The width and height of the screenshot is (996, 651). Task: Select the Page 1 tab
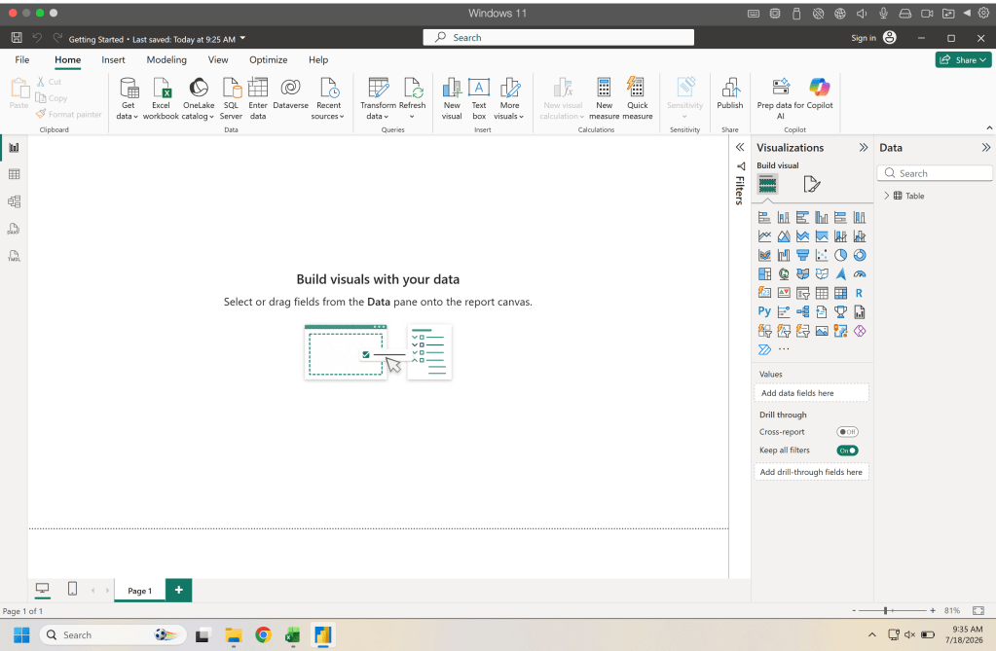tap(140, 591)
